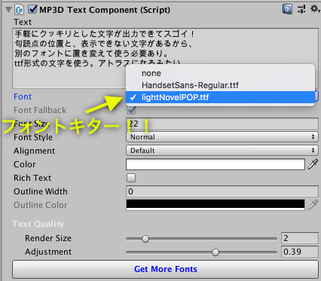
Task: Pick Outline Color with the eyedropper
Action: (313, 205)
